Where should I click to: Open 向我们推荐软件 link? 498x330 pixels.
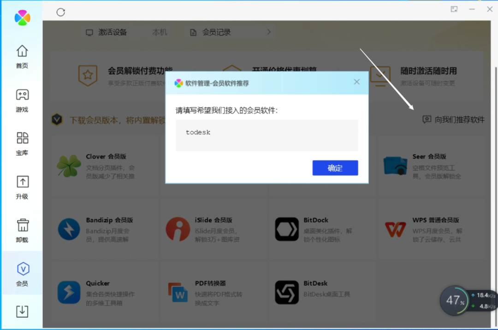[x=454, y=120]
